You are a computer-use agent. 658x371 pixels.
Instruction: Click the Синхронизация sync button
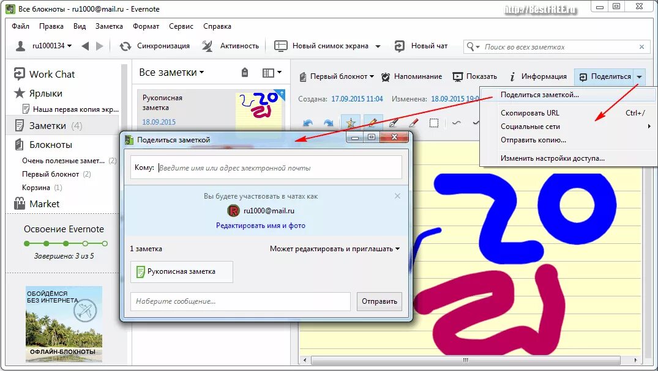[x=154, y=46]
